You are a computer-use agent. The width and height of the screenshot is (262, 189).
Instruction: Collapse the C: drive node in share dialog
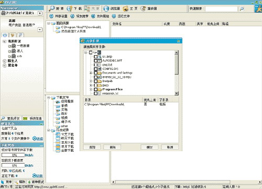point(85,52)
